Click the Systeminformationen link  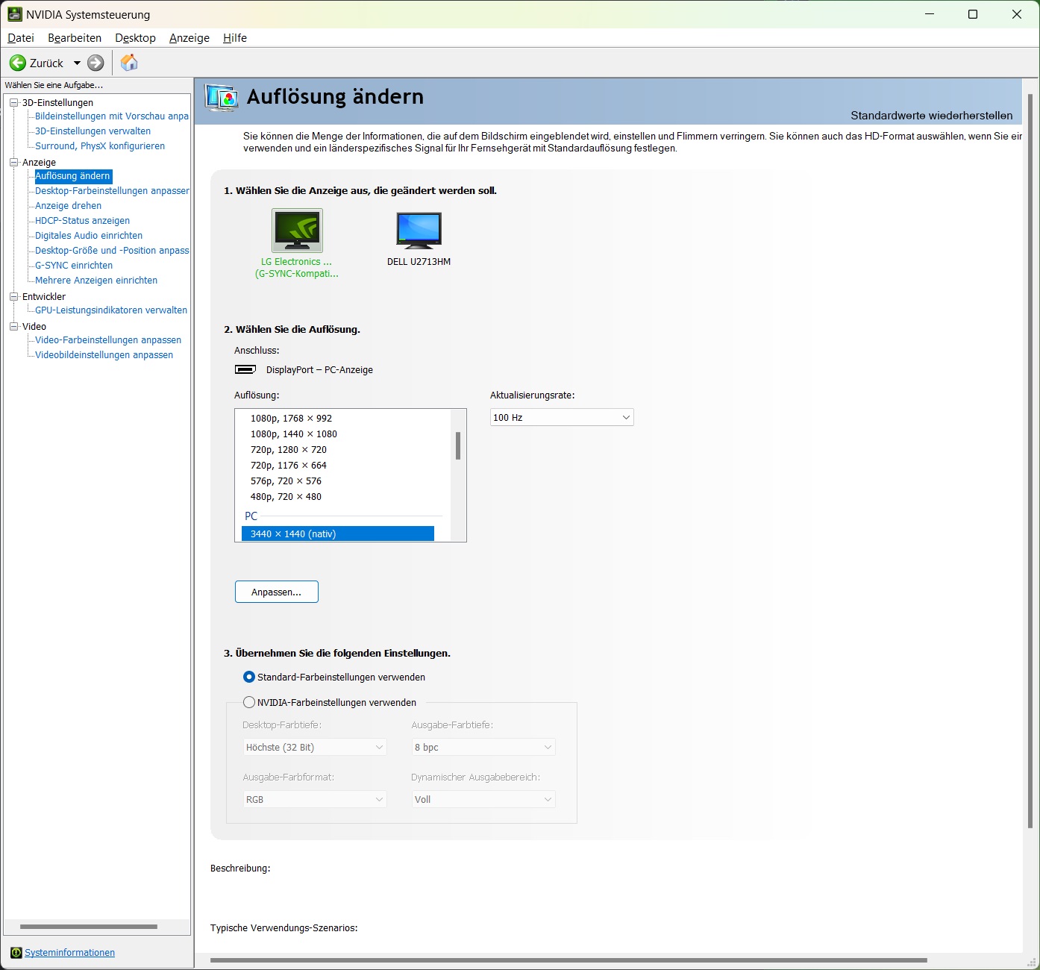point(69,953)
